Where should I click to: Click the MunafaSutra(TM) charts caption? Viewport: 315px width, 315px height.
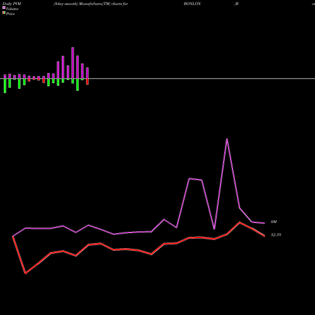tap(91, 4)
